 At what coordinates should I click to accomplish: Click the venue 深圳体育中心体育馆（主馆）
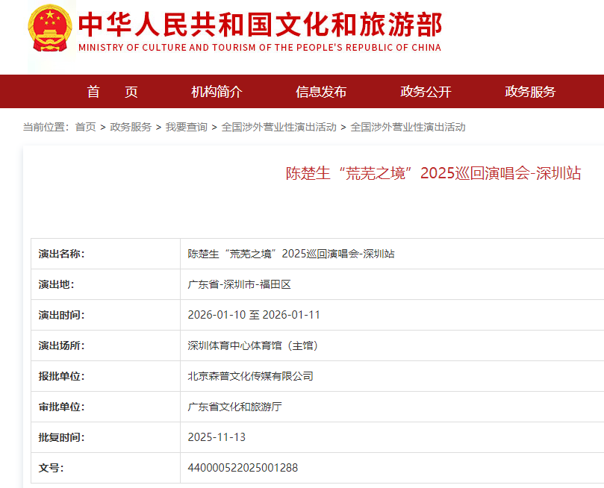[x=253, y=345]
